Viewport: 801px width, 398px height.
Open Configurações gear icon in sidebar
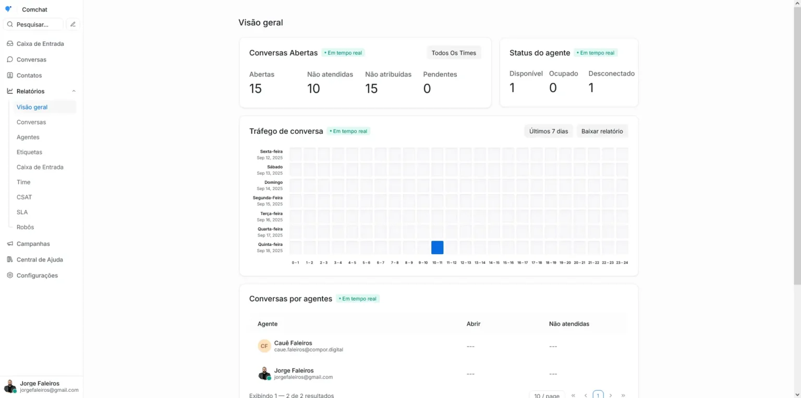click(10, 276)
